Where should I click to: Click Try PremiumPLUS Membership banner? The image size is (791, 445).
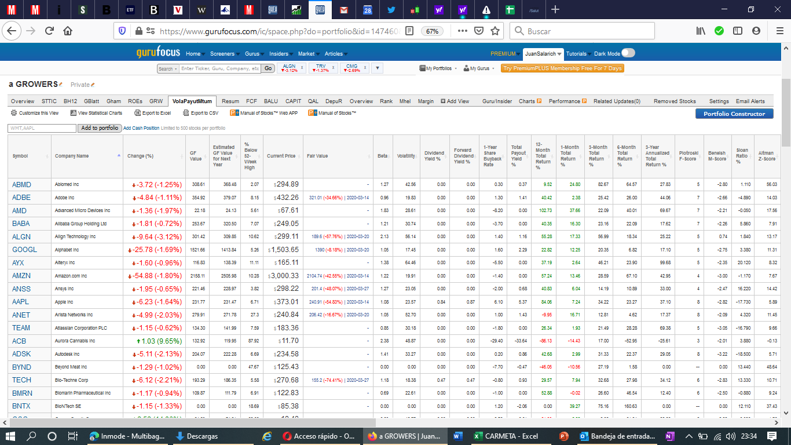coord(562,68)
